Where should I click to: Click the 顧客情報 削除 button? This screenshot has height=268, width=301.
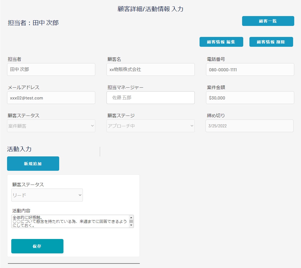coord(271,42)
